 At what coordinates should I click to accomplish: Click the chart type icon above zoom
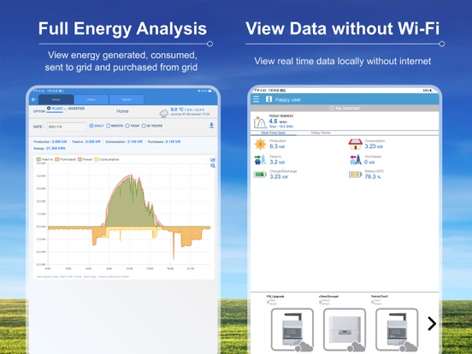click(213, 160)
